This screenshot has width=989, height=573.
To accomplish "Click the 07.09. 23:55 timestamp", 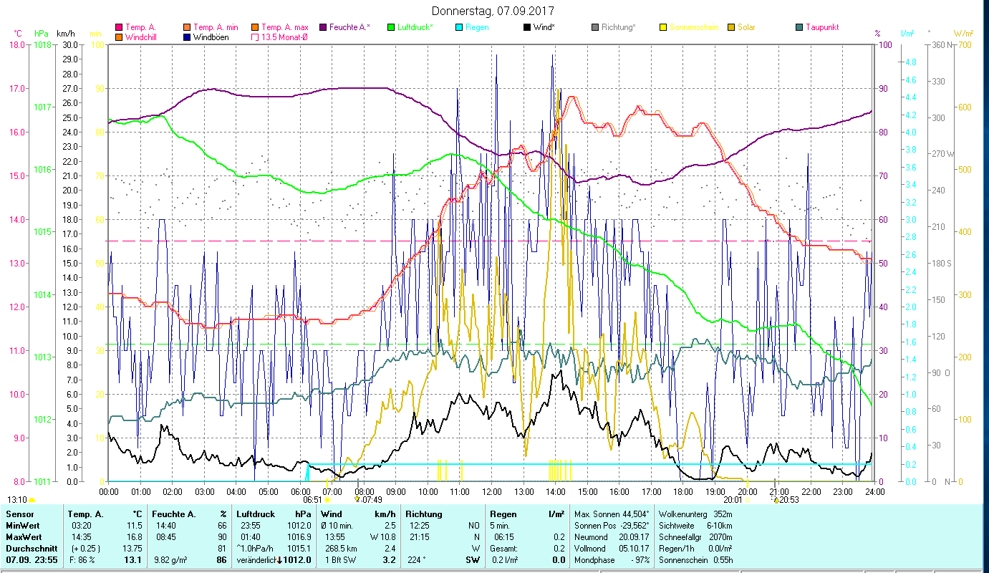I will (x=32, y=560).
